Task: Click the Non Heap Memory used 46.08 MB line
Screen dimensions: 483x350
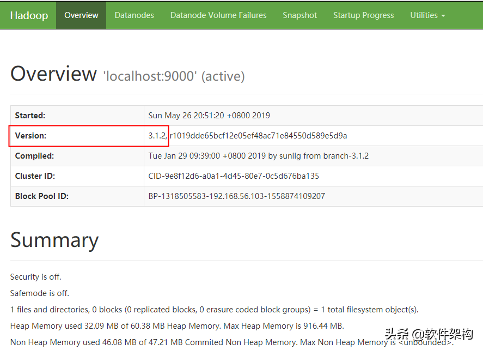Action: 232,342
